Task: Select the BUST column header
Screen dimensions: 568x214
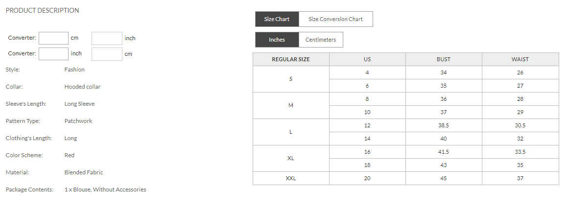Action: coord(444,59)
